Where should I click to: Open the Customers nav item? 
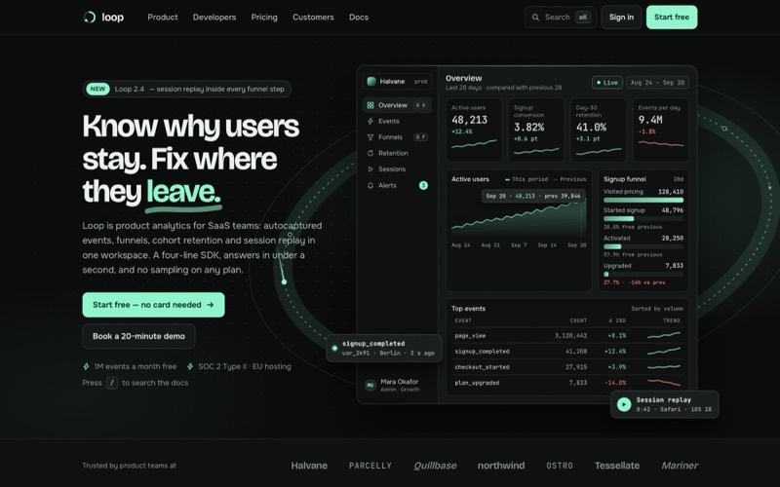click(x=313, y=18)
